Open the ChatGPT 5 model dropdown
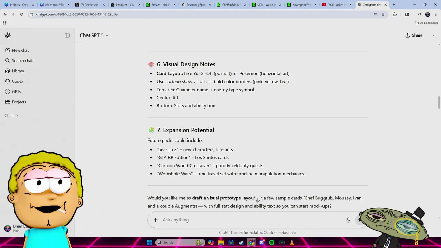This screenshot has width=441, height=248. tap(94, 35)
